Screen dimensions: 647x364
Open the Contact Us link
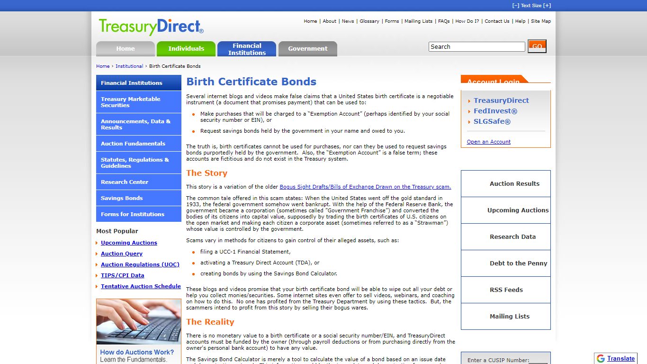497,21
